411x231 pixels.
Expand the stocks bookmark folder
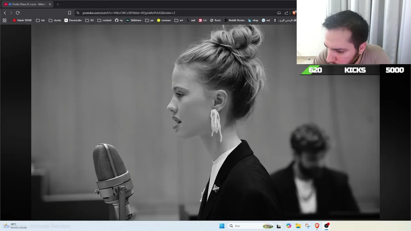pos(55,20)
